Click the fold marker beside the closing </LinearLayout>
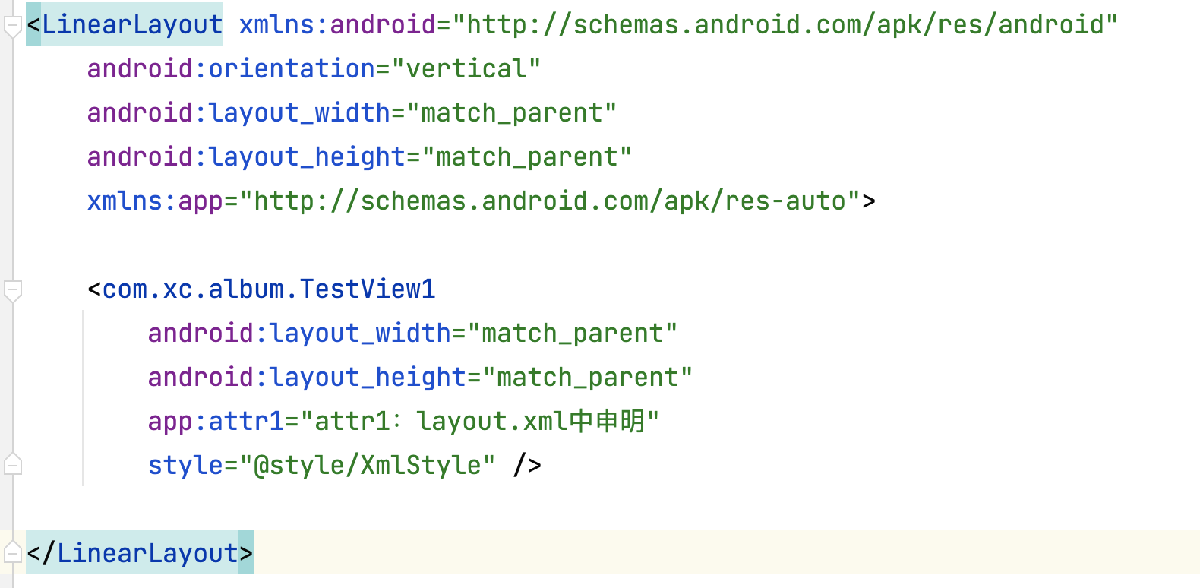 point(12,552)
